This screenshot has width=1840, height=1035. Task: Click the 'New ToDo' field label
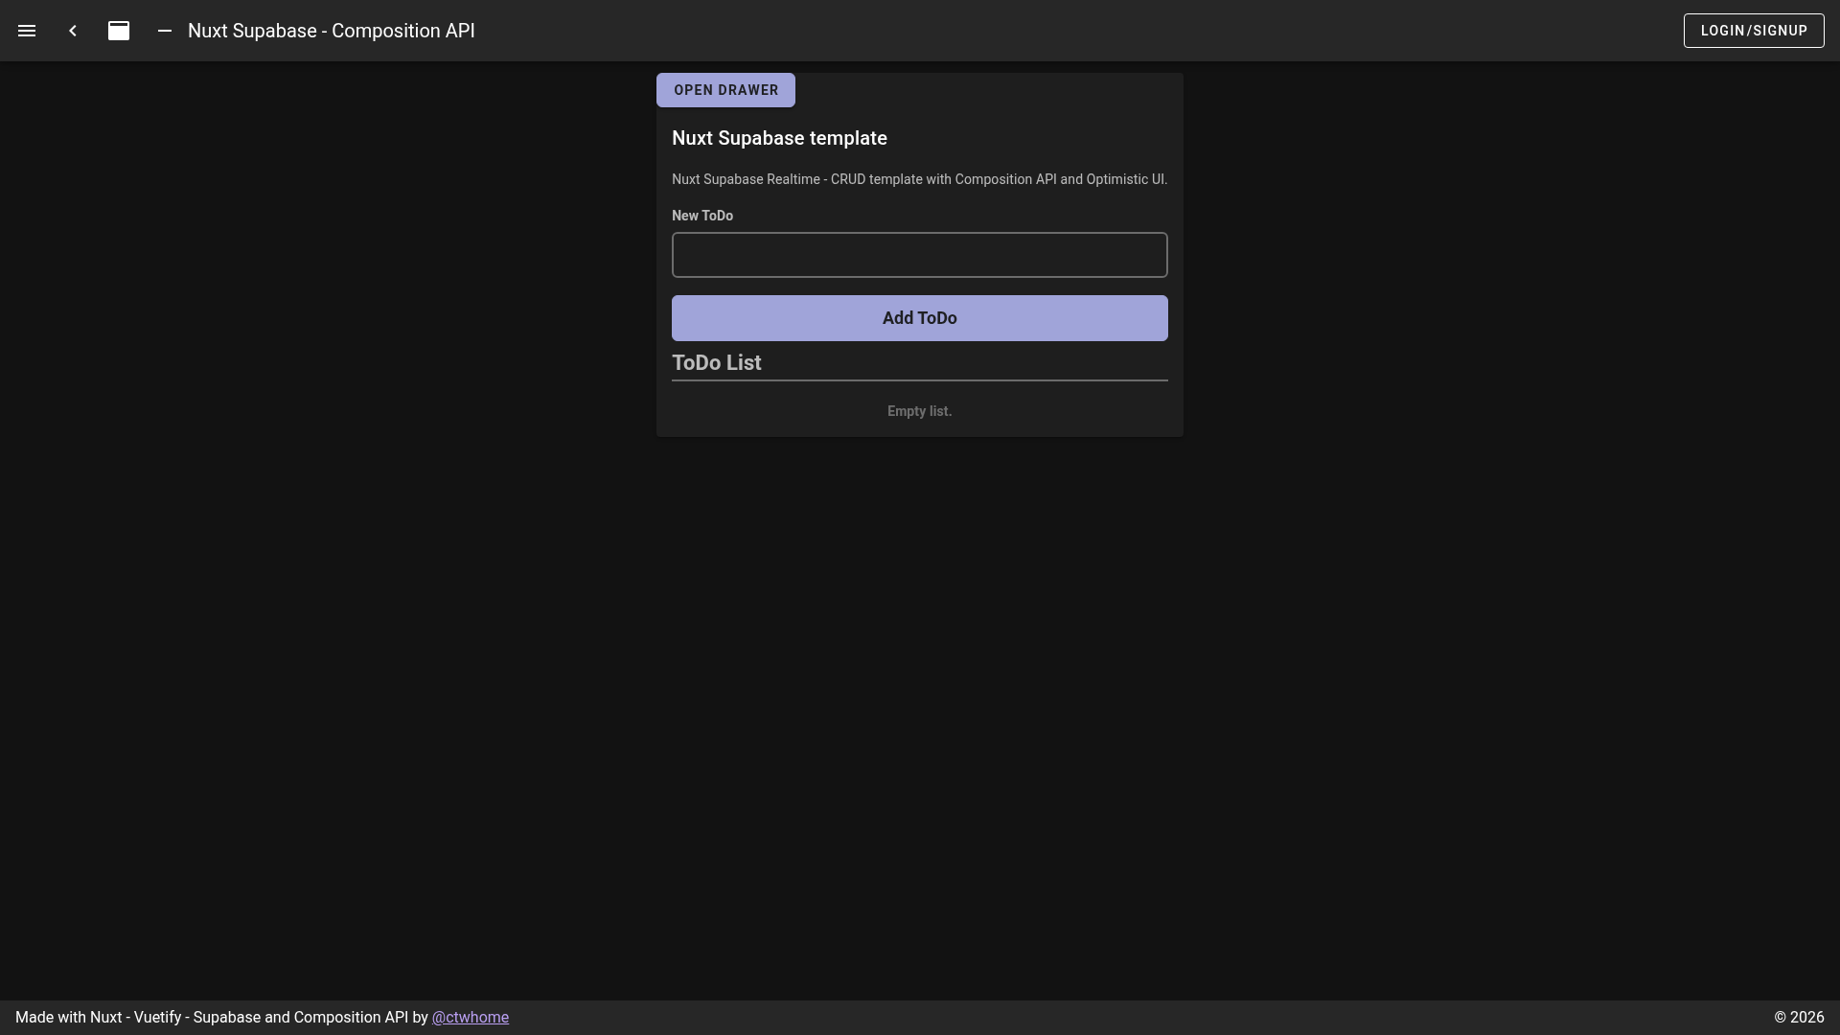702,216
